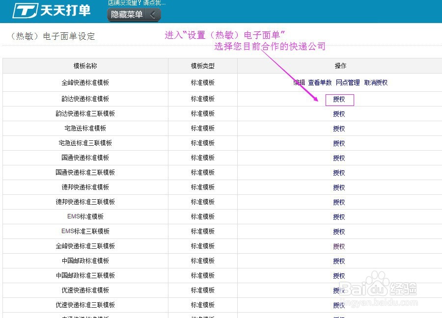The width and height of the screenshot is (442, 318).
Task: Open the 店铺没流量？请点我 link
Action: pos(137,3)
